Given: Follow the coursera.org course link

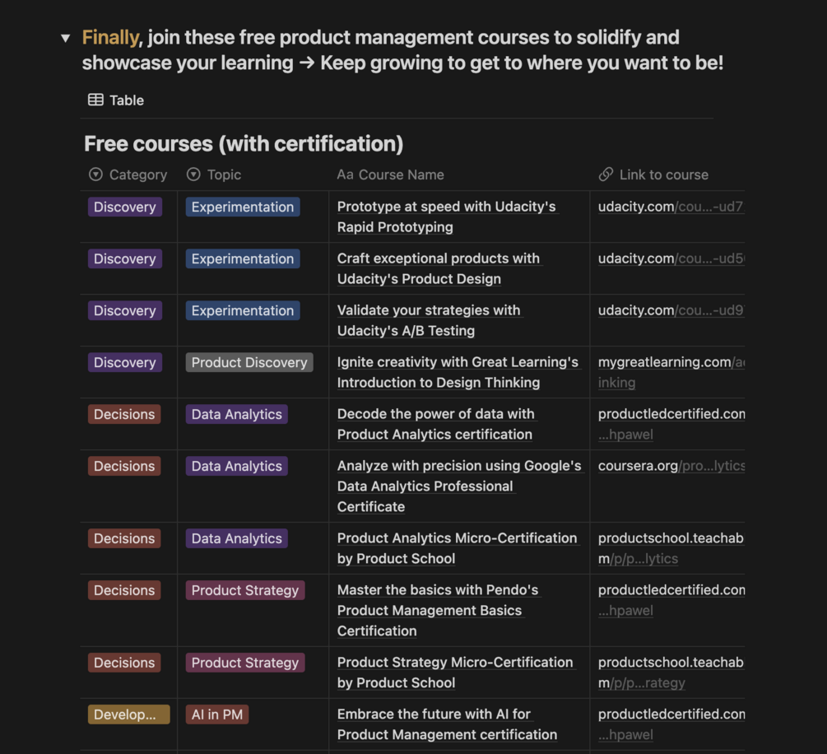Looking at the screenshot, I should (671, 466).
